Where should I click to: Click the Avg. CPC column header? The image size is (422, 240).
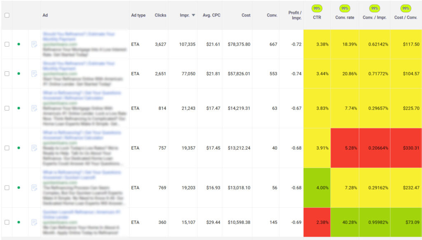tap(212, 15)
